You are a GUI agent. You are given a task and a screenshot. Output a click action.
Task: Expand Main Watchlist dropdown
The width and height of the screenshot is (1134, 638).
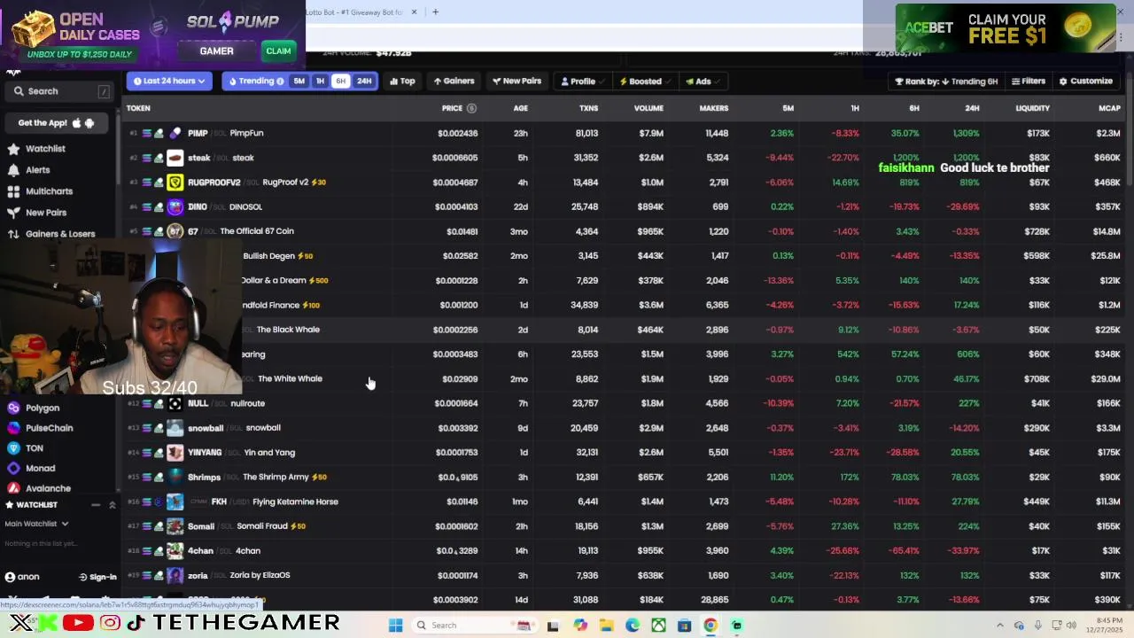point(36,524)
